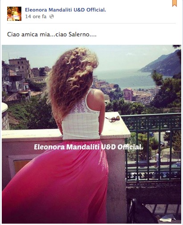Click the page profile picture thumbnail

tap(14, 14)
